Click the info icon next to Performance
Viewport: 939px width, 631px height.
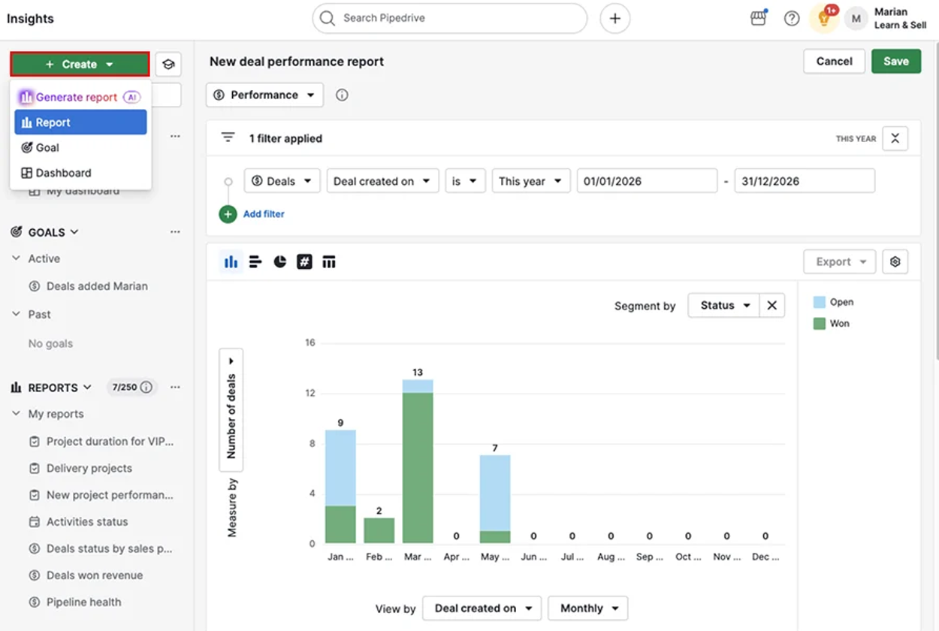click(x=342, y=95)
